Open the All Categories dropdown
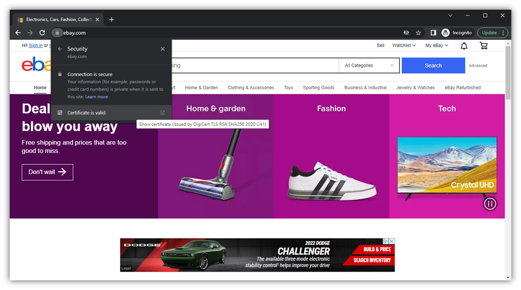This screenshot has width=521, height=290. 369,65
